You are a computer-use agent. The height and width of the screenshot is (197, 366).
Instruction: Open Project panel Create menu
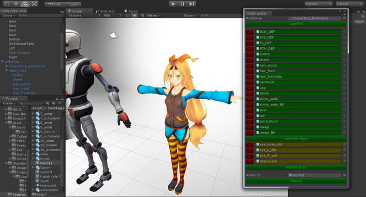(9, 103)
